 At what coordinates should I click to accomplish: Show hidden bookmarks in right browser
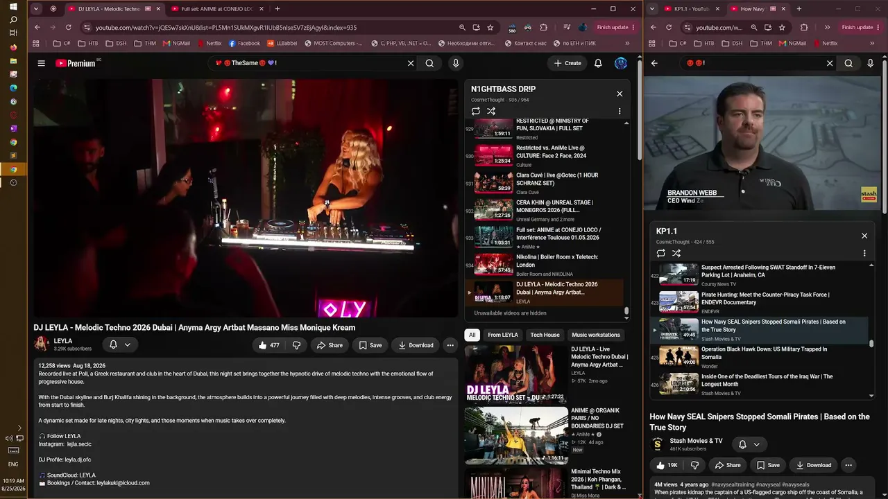(x=873, y=43)
